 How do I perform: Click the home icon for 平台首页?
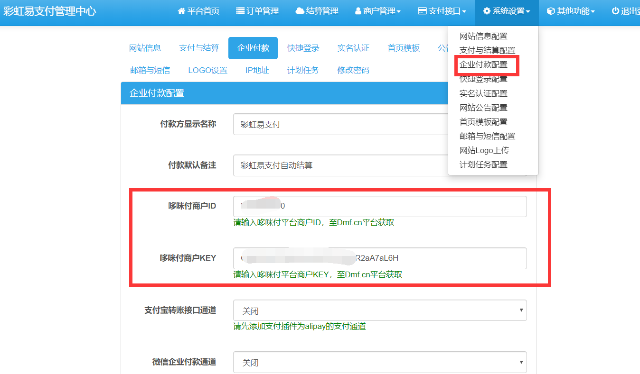pyautogui.click(x=181, y=10)
